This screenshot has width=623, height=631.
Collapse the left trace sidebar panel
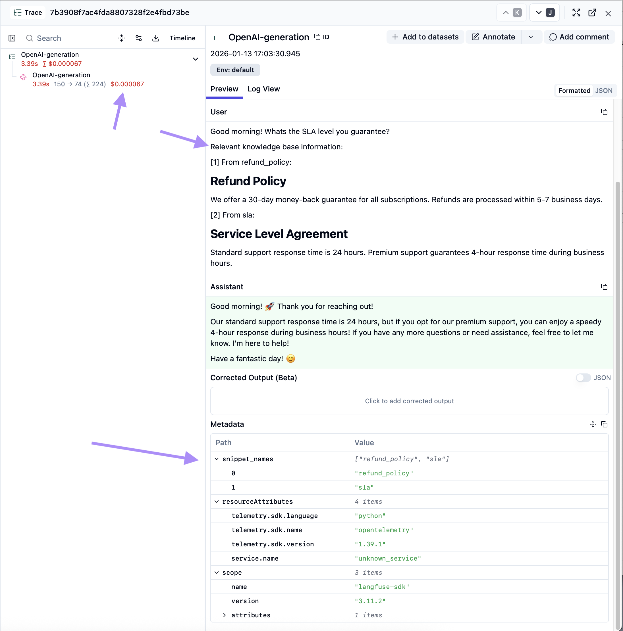[12, 38]
